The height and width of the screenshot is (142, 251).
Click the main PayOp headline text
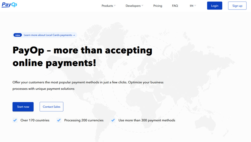(82, 57)
